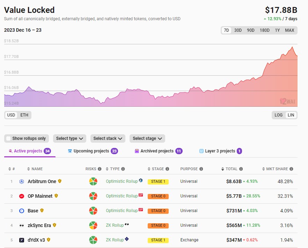The image size is (308, 248).
Task: Open the Arbitrum One project link
Action: pos(42,181)
